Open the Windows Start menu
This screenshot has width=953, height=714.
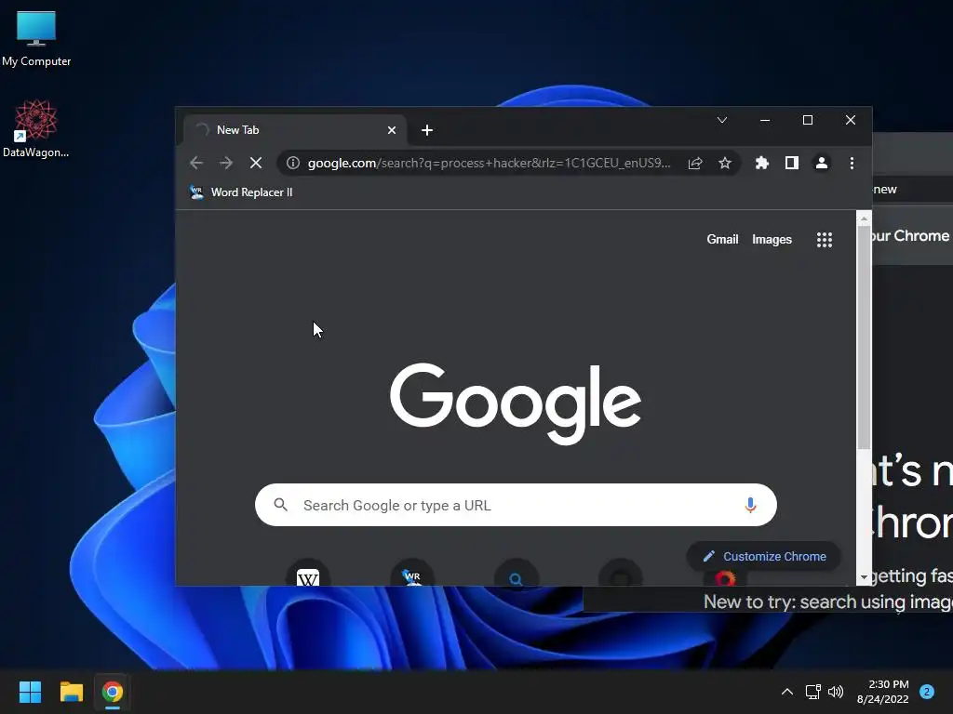[30, 692]
